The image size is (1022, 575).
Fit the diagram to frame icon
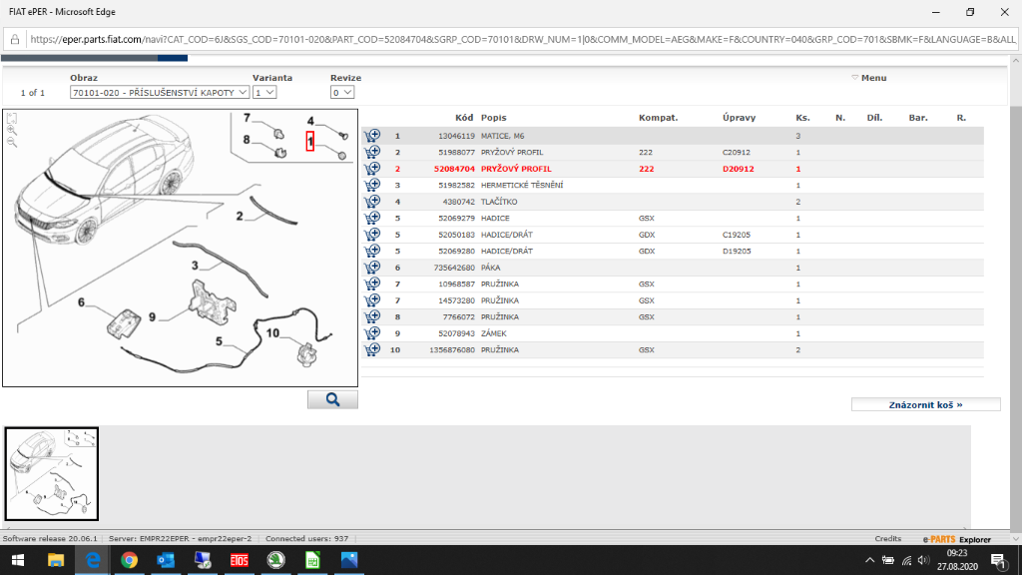[x=12, y=119]
